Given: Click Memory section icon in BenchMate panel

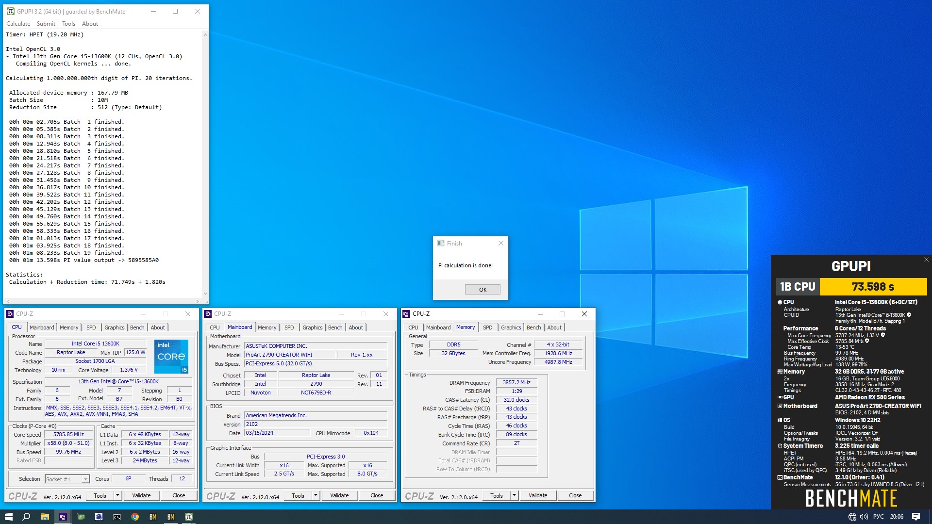Looking at the screenshot, I should (x=780, y=372).
